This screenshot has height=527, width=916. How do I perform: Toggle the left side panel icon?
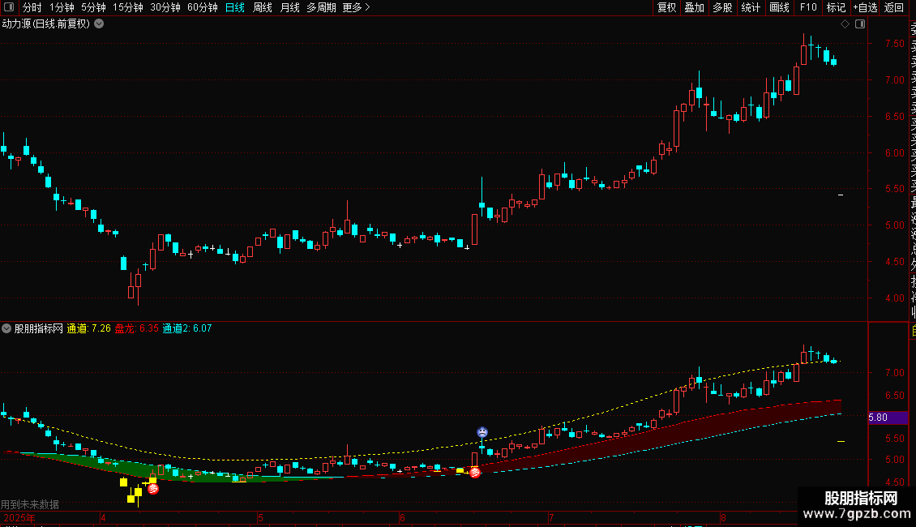(9, 7)
